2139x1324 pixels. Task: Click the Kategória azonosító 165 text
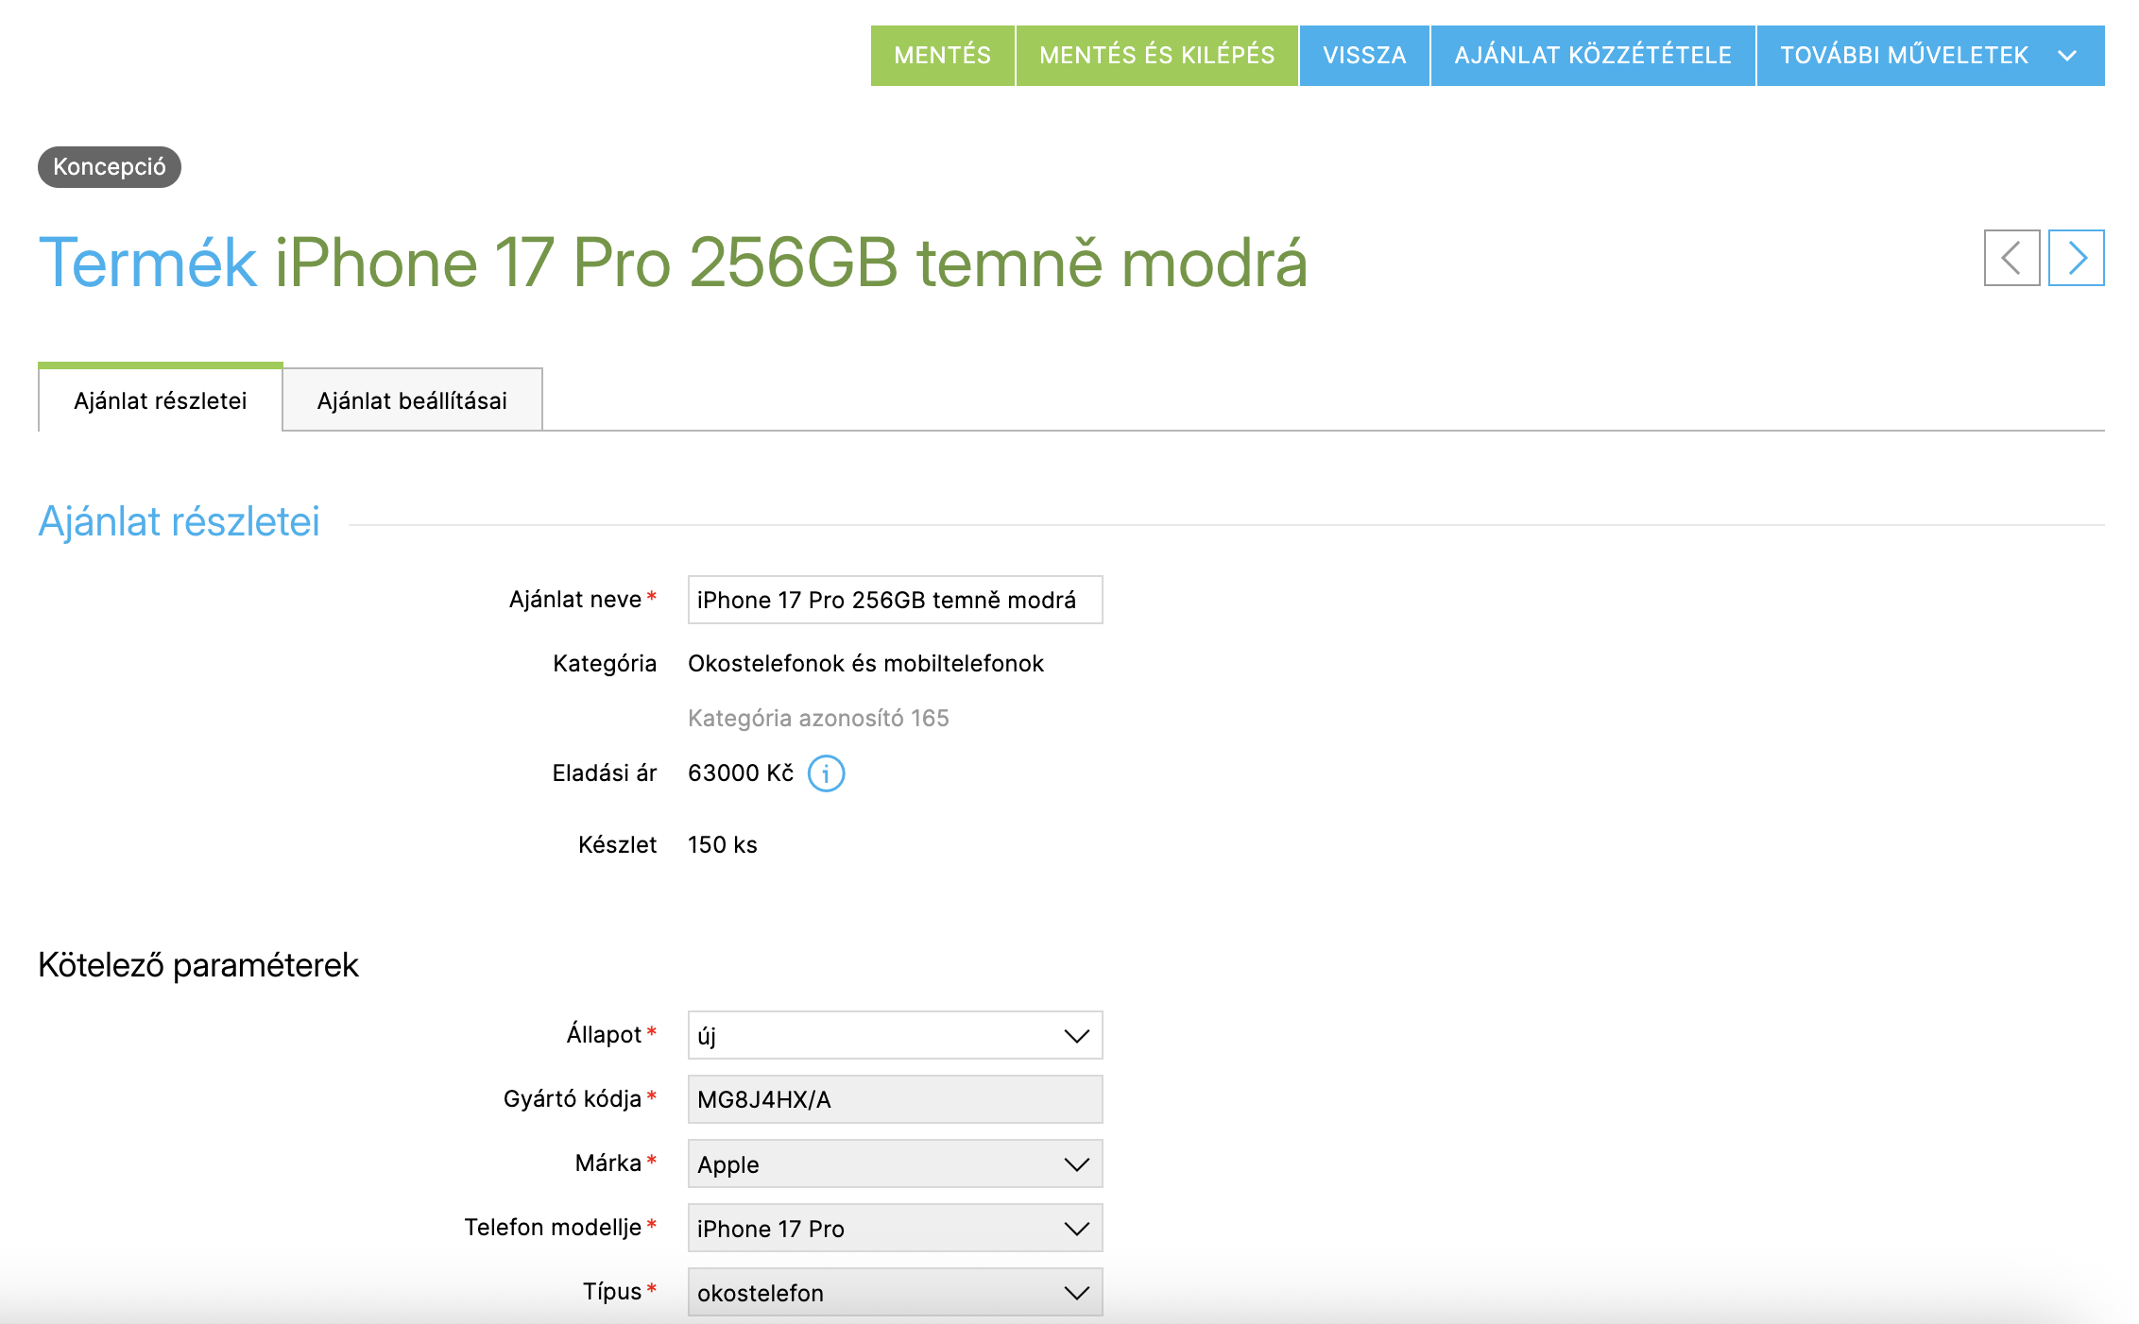[818, 719]
